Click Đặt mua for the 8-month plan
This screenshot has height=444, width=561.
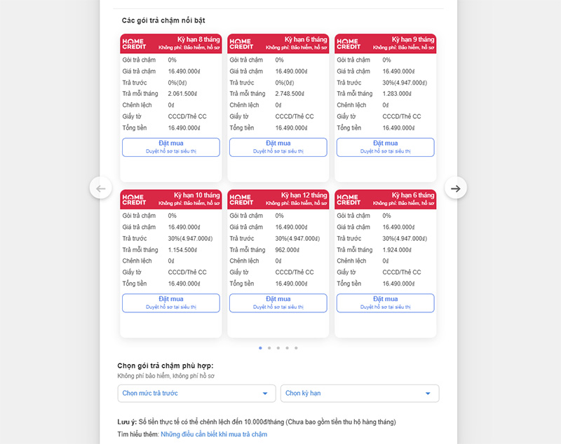pos(171,147)
